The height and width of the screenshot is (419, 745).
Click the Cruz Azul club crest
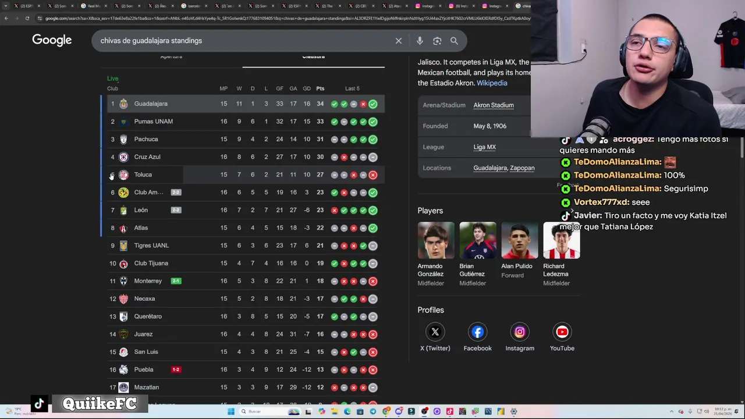[x=123, y=157]
